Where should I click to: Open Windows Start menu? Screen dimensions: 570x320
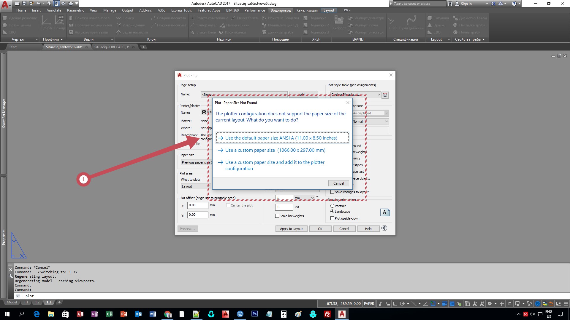7,314
